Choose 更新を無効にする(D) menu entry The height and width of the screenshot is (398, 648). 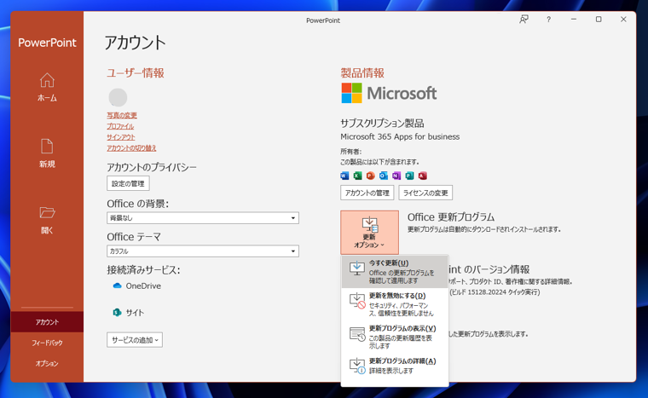(395, 305)
